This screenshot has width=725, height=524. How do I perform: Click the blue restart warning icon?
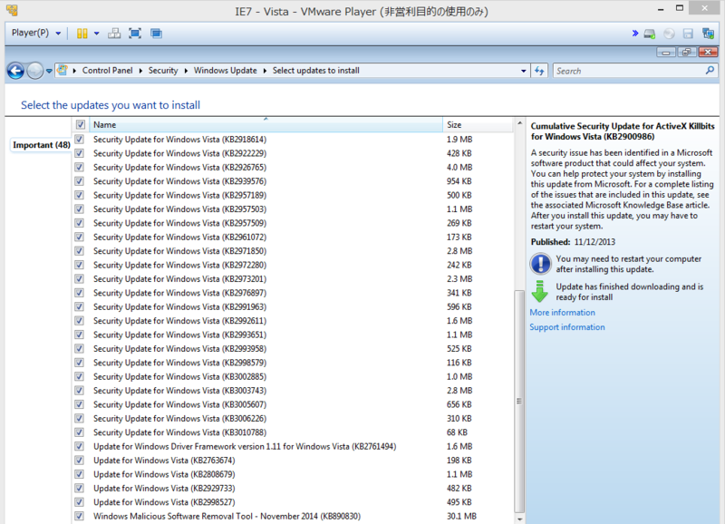540,264
